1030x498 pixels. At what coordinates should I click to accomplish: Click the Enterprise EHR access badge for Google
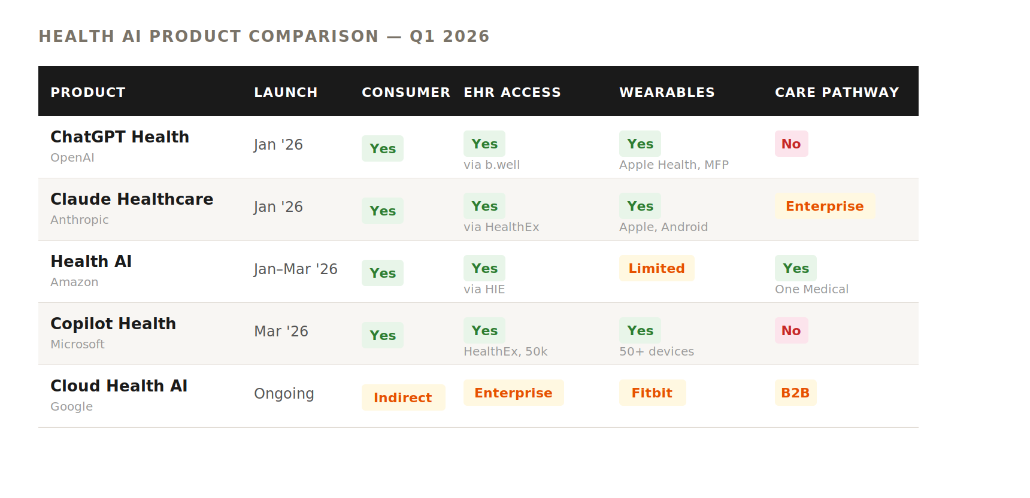point(513,393)
